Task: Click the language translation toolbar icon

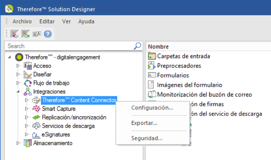Action: point(37,34)
